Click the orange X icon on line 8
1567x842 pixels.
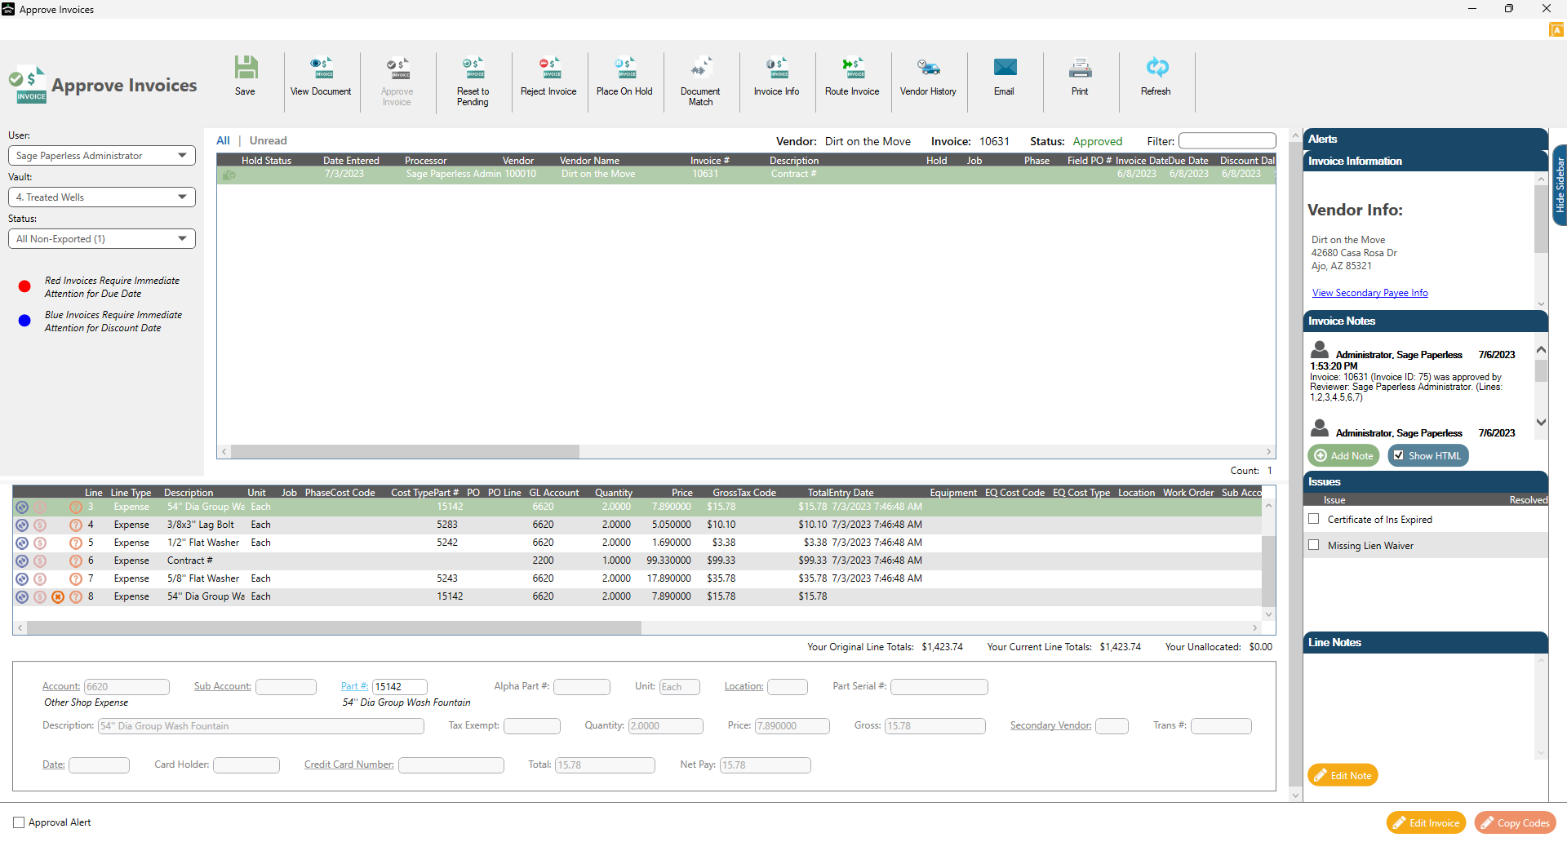coord(58,596)
